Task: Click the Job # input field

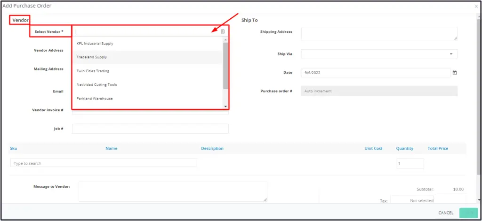Action: pos(150,129)
